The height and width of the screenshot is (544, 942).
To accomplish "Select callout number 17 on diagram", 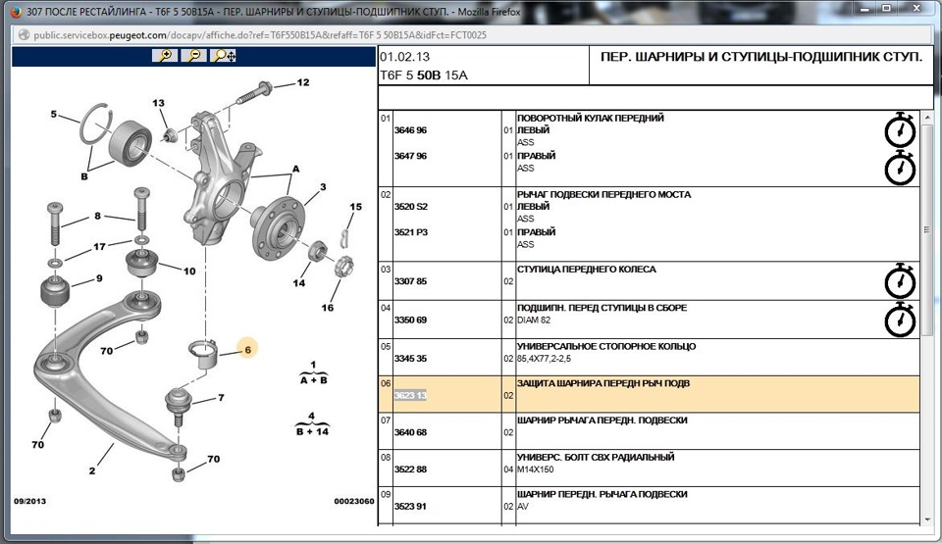I will point(99,246).
